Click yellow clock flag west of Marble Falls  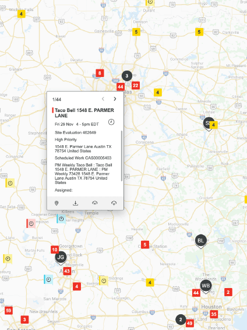click(x=8, y=259)
